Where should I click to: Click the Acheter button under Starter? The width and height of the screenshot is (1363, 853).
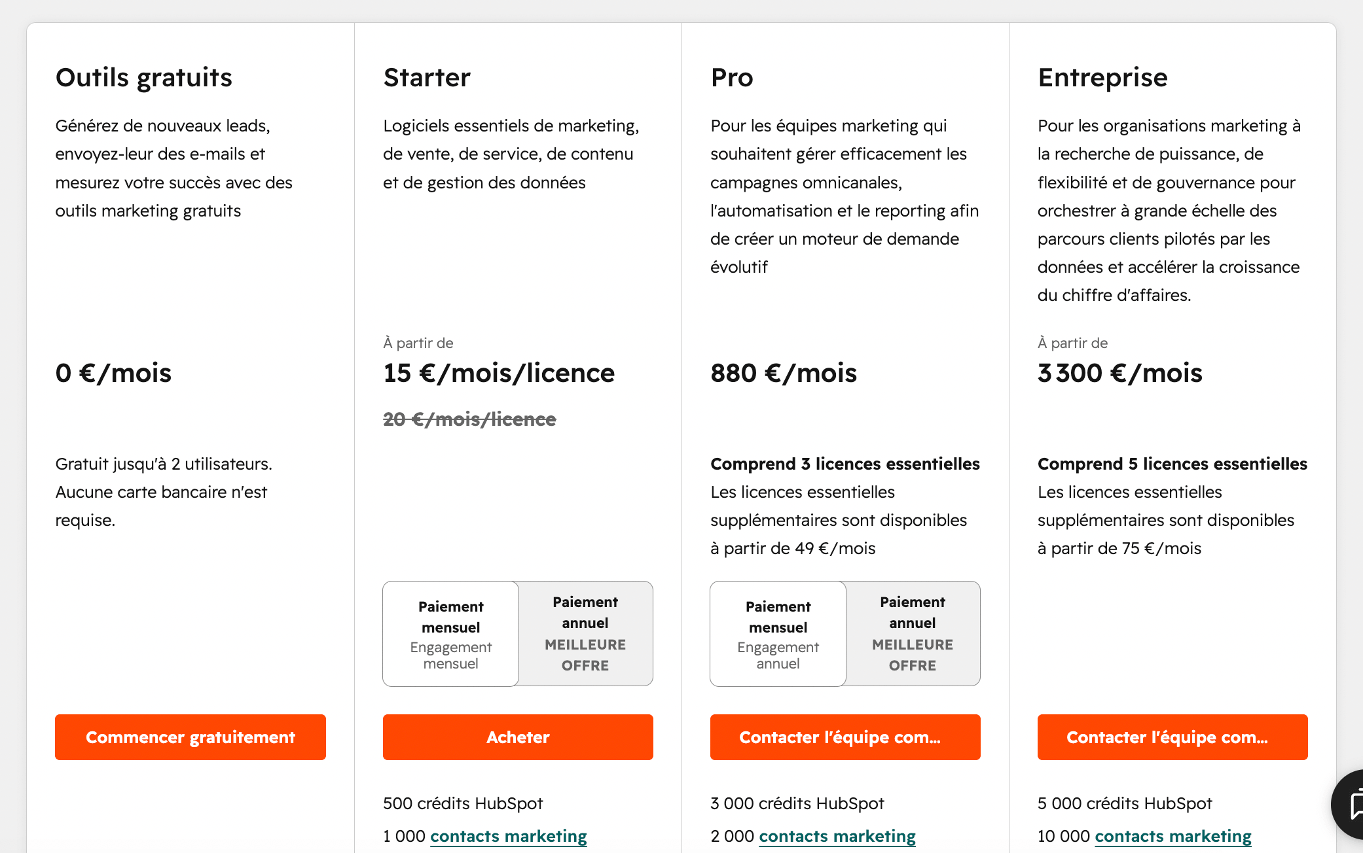(518, 737)
